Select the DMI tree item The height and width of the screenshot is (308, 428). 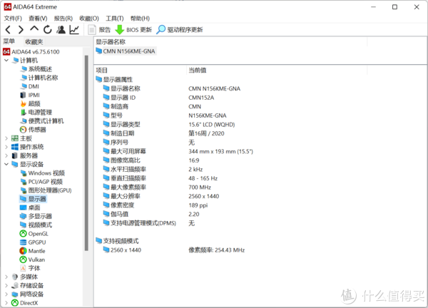(30, 86)
